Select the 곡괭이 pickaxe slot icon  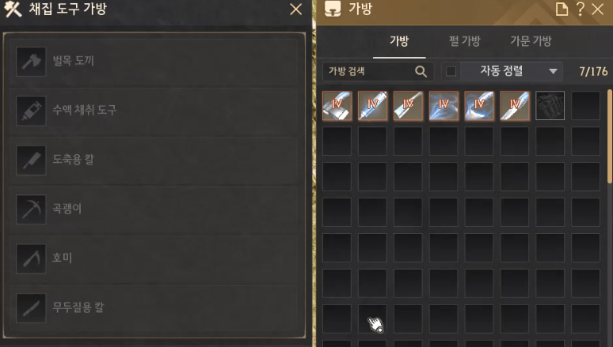point(31,209)
